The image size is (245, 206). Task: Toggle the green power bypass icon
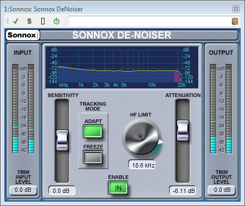[x=56, y=21]
